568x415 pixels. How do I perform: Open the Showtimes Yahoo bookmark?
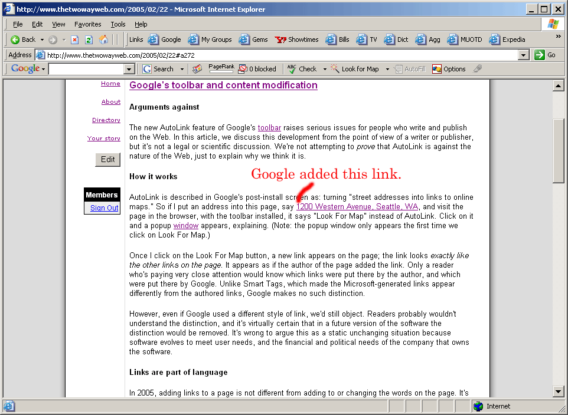click(x=297, y=39)
